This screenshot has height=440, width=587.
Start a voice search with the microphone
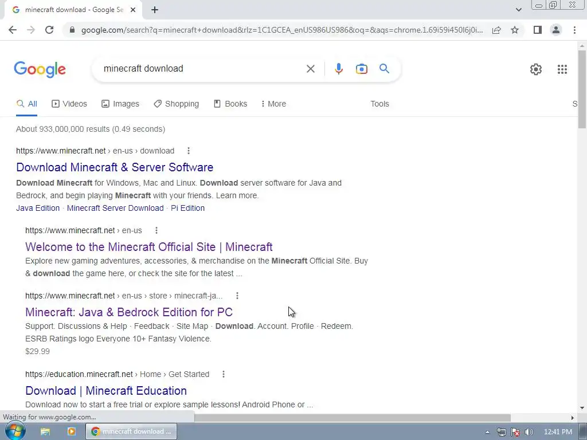[338, 69]
